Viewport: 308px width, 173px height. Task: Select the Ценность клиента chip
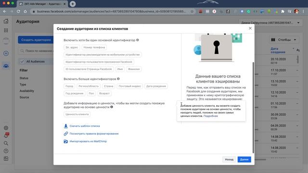(x=77, y=114)
